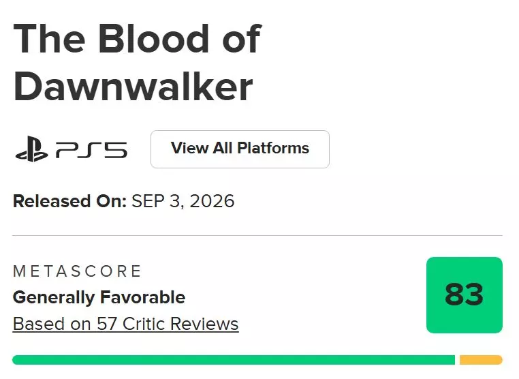Screen dimensions: 519x379
Task: Open the Based on 57 Critic Reviews link
Action: 126,324
